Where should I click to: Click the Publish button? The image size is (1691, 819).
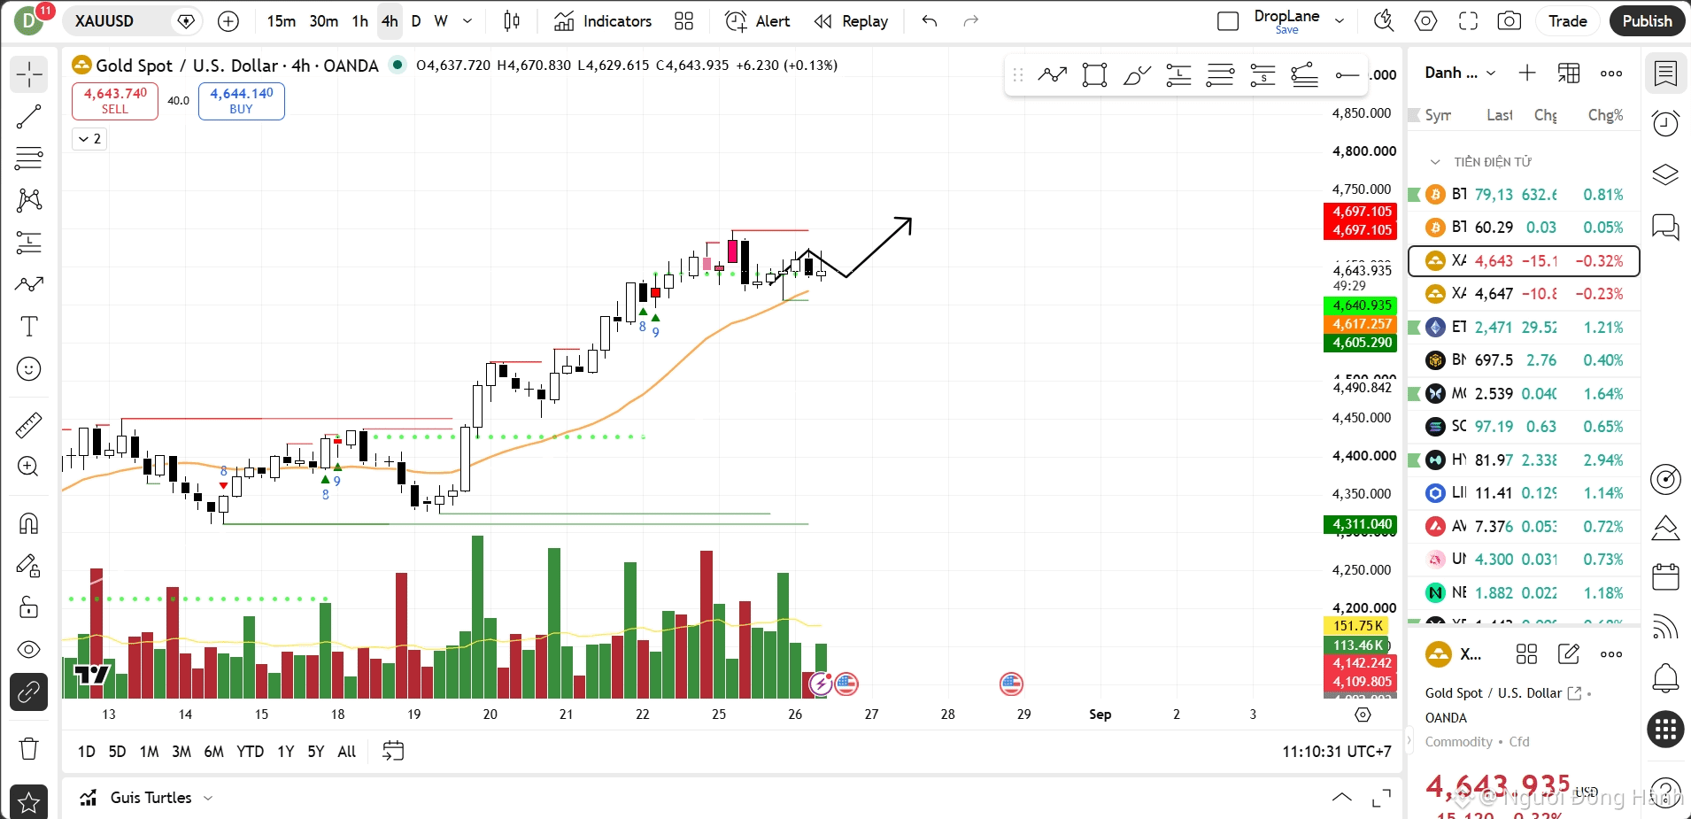1647,21
